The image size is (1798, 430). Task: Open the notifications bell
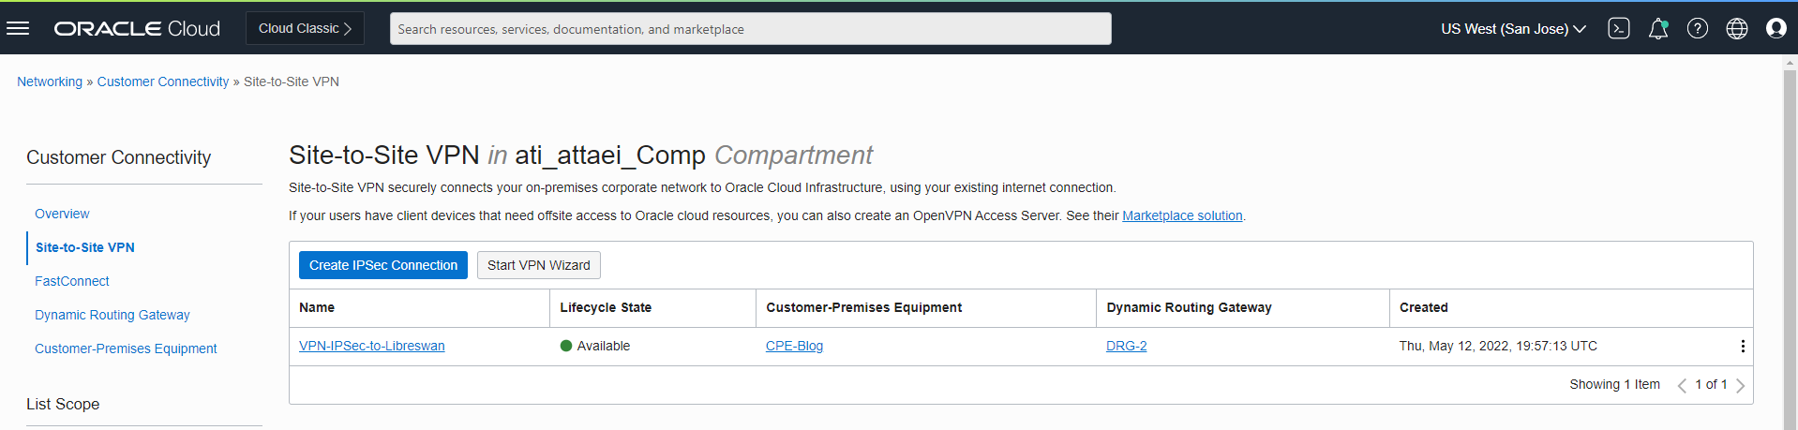(1657, 28)
